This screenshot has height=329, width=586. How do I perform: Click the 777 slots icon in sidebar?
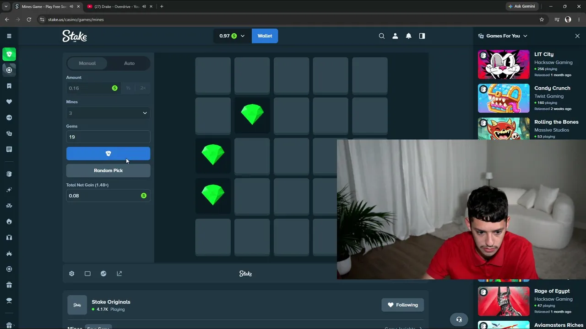(x=9, y=206)
